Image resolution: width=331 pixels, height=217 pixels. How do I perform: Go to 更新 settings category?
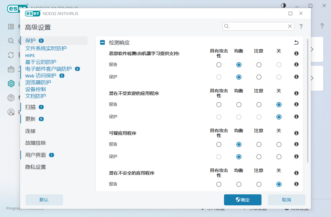click(x=30, y=119)
